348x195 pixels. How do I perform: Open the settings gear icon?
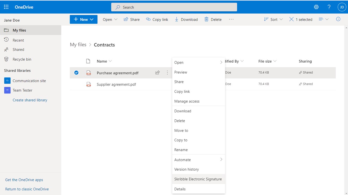point(316,7)
